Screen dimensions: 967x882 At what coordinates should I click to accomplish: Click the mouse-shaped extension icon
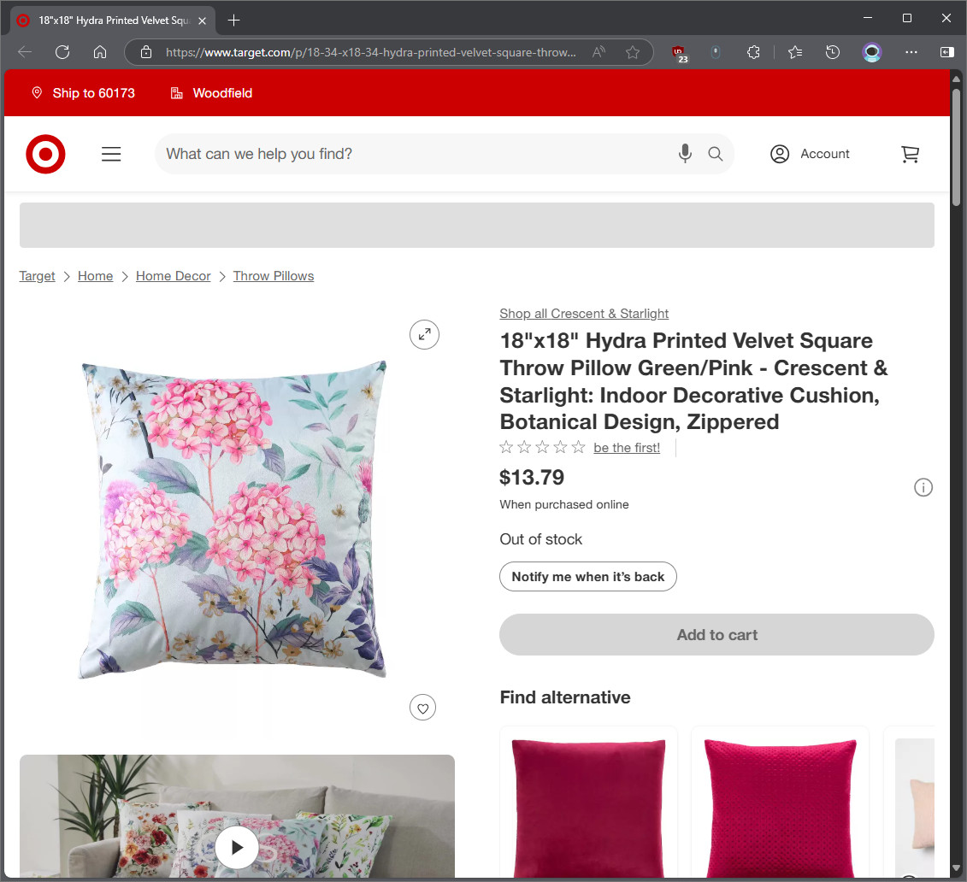716,52
